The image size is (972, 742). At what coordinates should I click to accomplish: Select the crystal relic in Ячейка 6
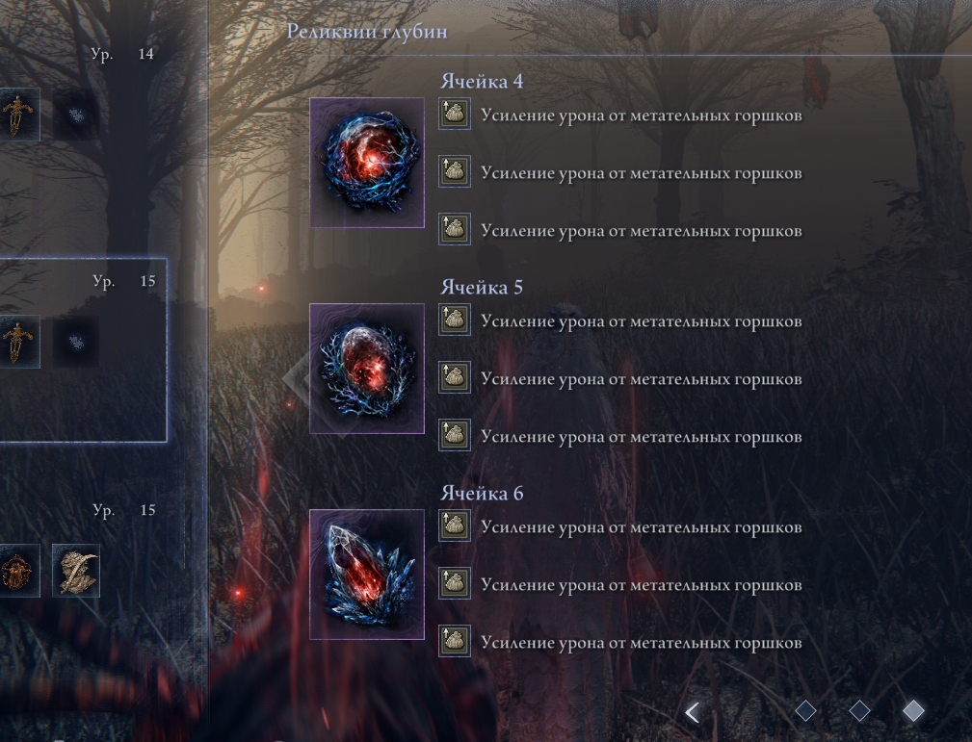(367, 575)
